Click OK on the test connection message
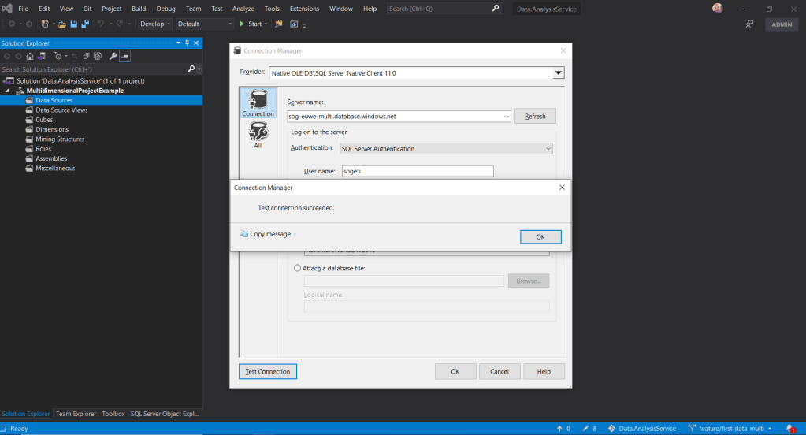The height and width of the screenshot is (435, 806). coord(540,236)
